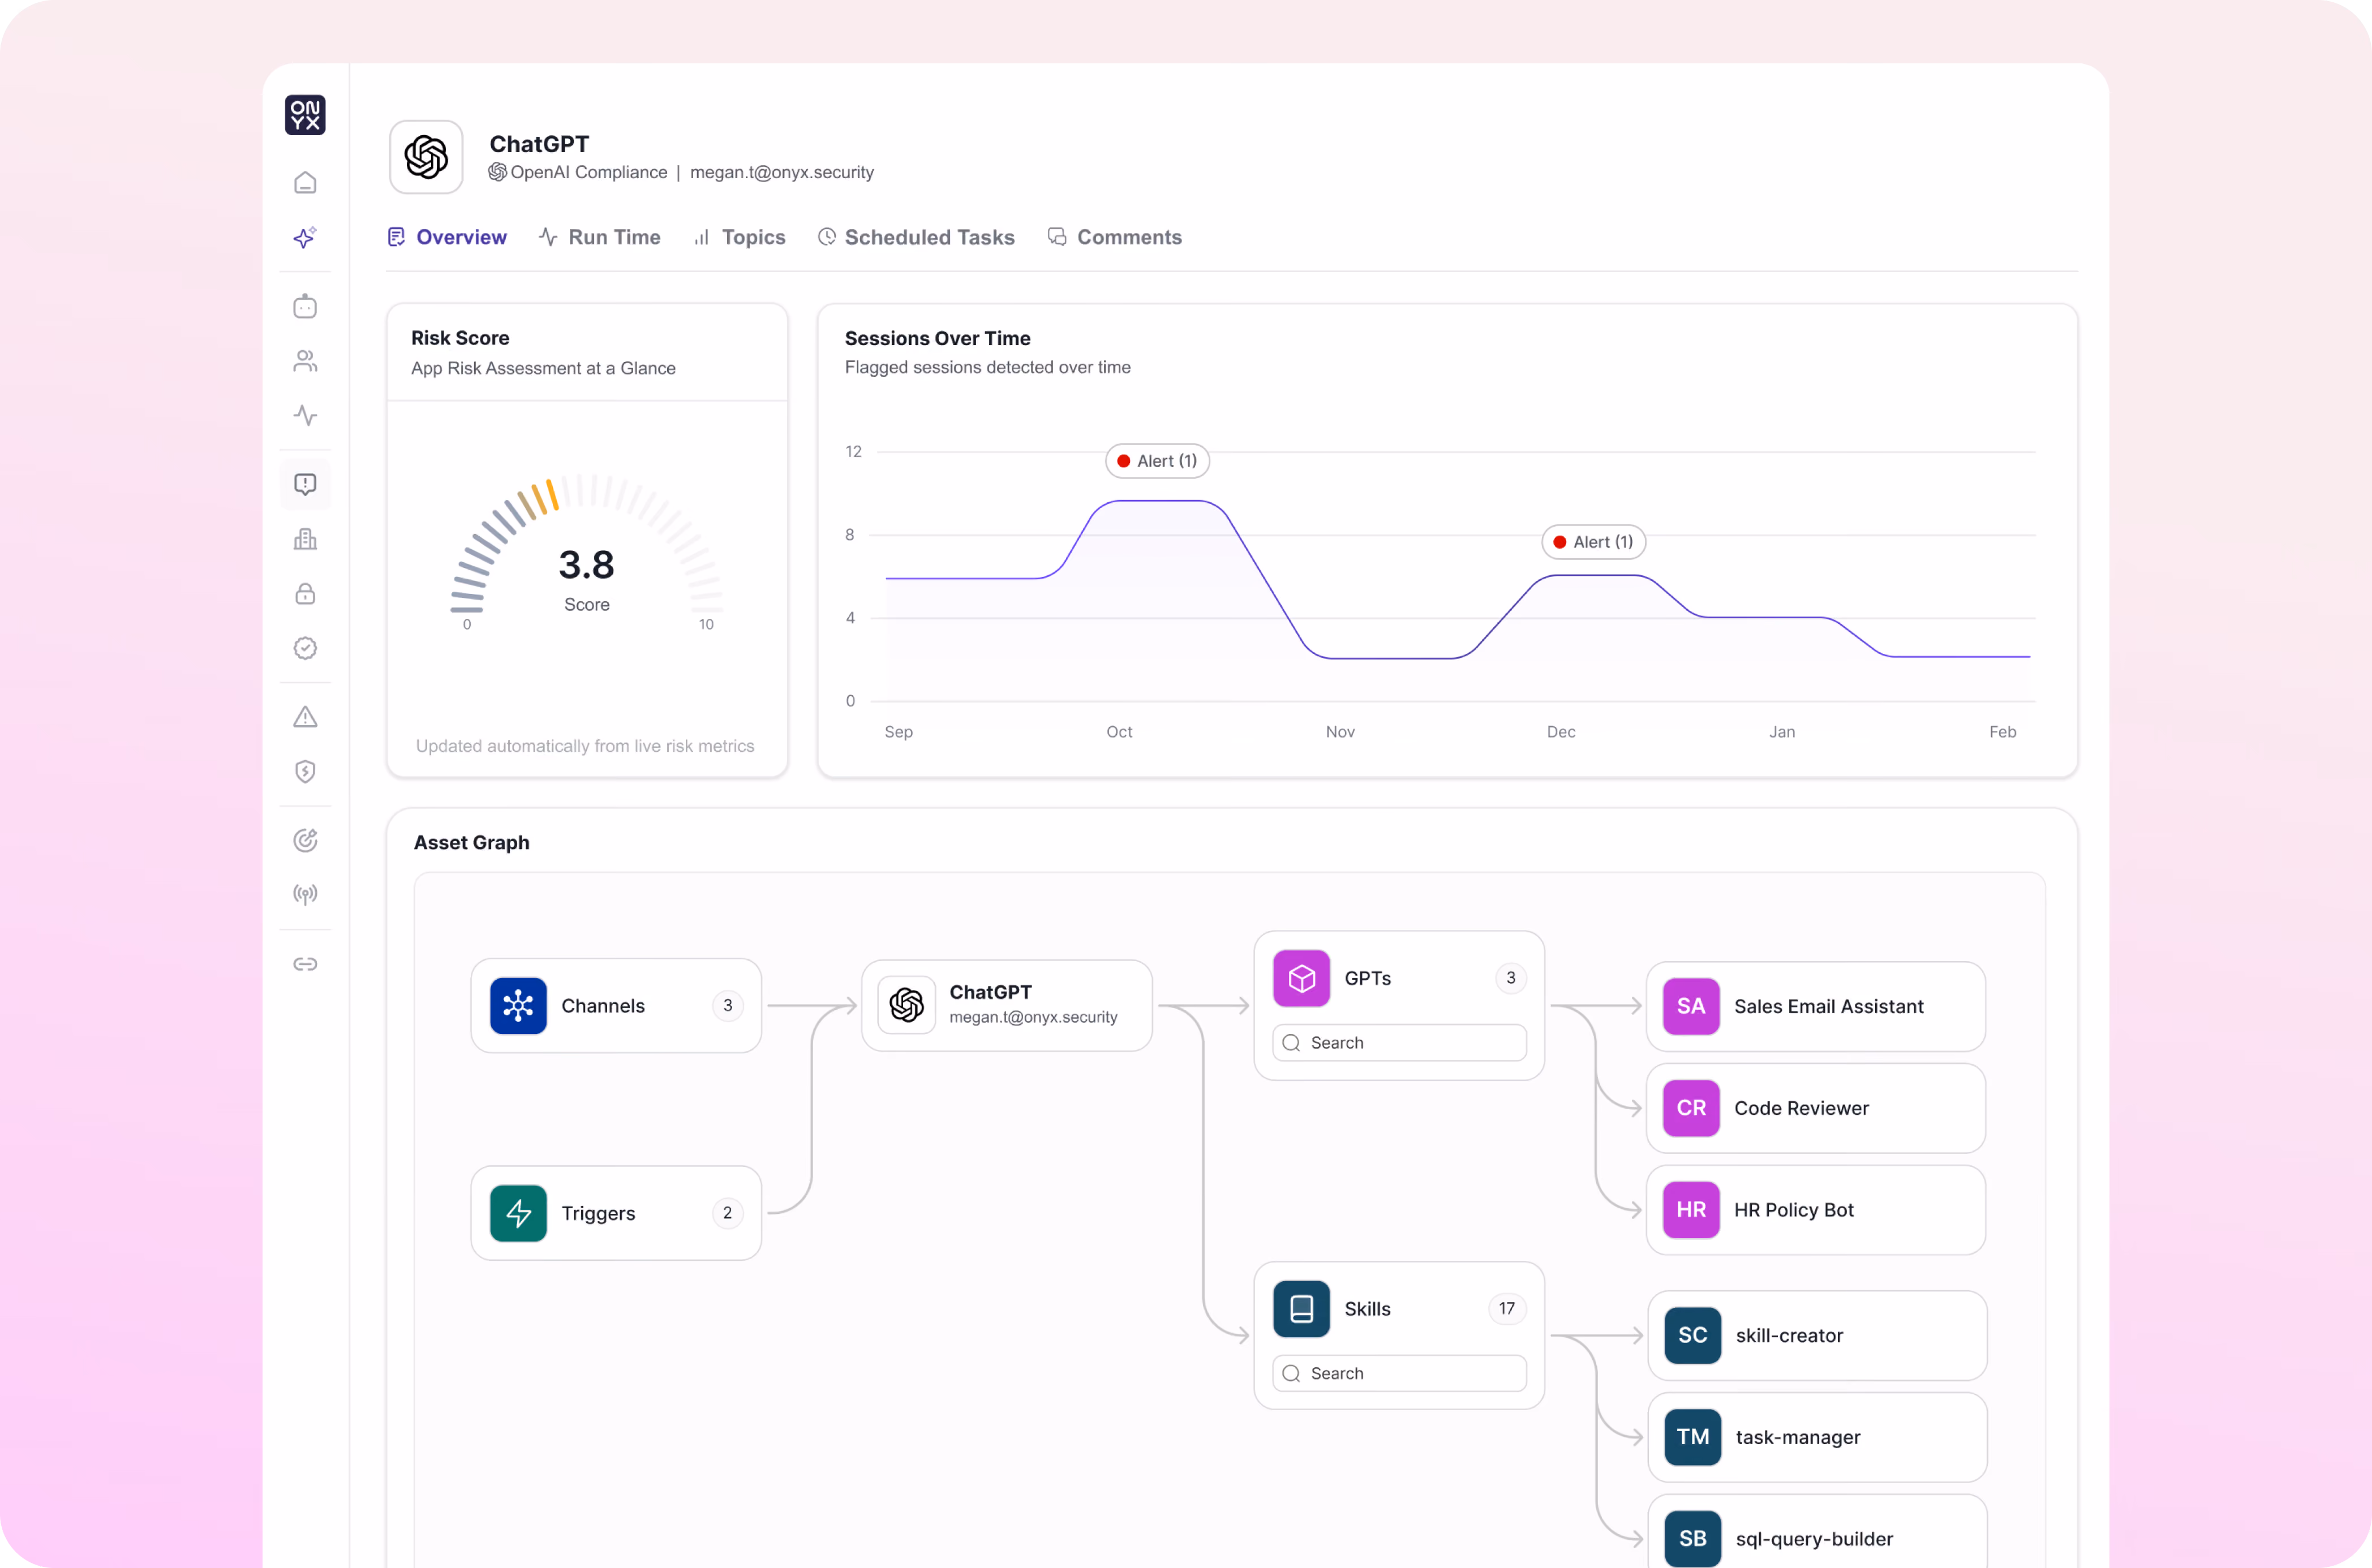Select the Triggers node in Asset Graph

coord(616,1213)
